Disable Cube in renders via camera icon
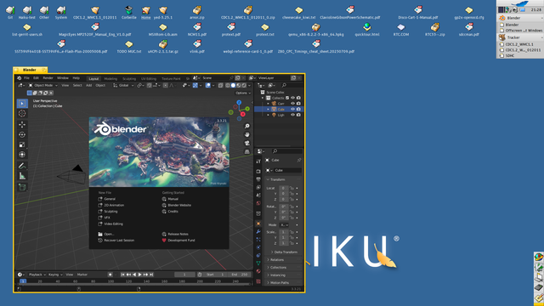Image resolution: width=544 pixels, height=306 pixels. click(298, 110)
